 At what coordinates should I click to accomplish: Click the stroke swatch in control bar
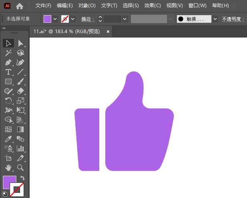click(x=65, y=19)
